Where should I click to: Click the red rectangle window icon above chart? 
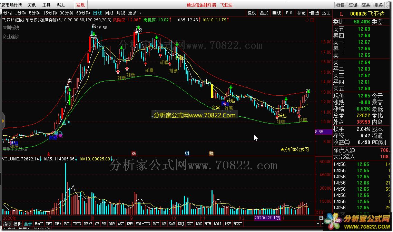click(x=312, y=20)
